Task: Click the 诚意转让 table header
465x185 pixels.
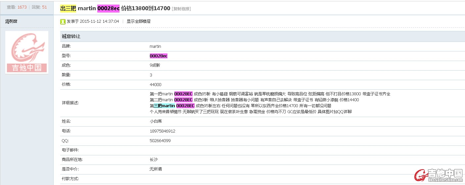Action: pyautogui.click(x=262, y=37)
